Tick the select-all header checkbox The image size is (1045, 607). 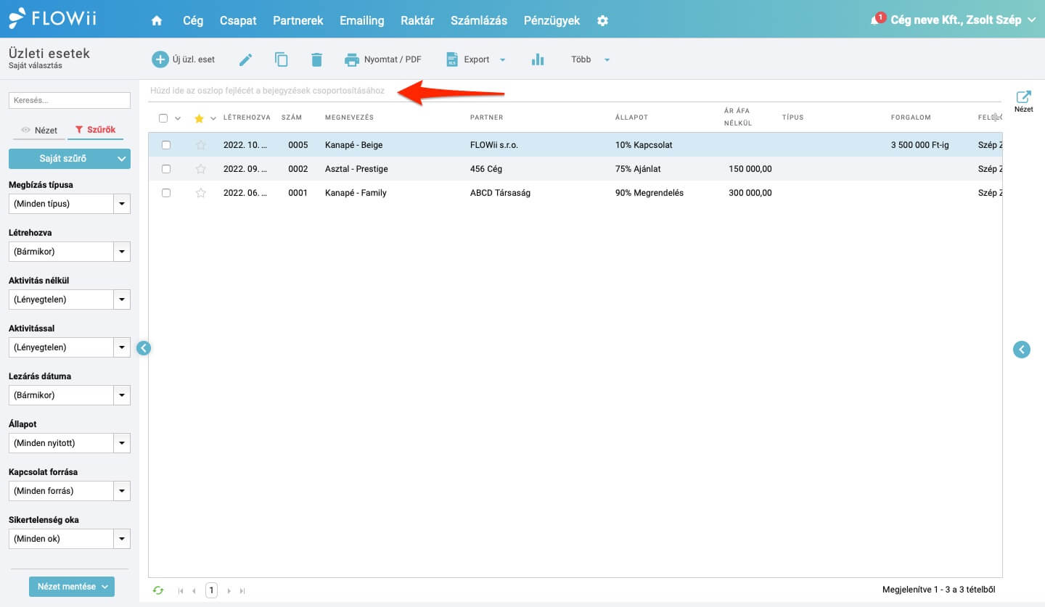(163, 118)
